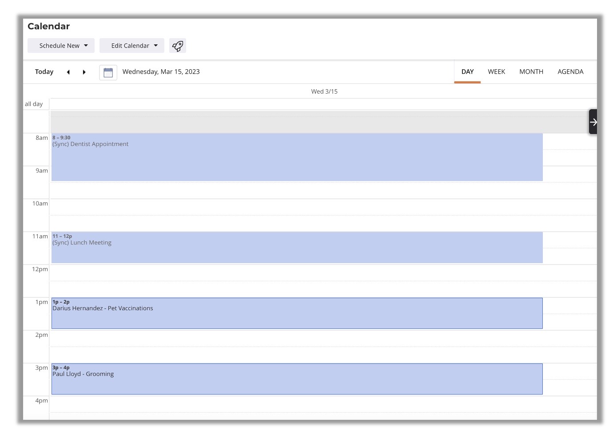Open the Schedule New dropdown
The image size is (613, 442).
tap(61, 46)
